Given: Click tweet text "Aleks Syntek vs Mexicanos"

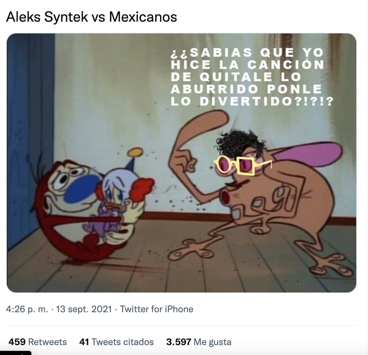Looking at the screenshot, I should pos(91,17).
